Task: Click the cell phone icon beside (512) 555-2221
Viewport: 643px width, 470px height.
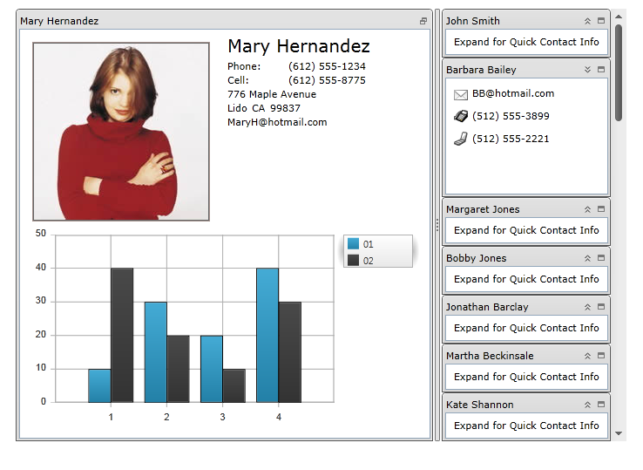Action: tap(461, 139)
